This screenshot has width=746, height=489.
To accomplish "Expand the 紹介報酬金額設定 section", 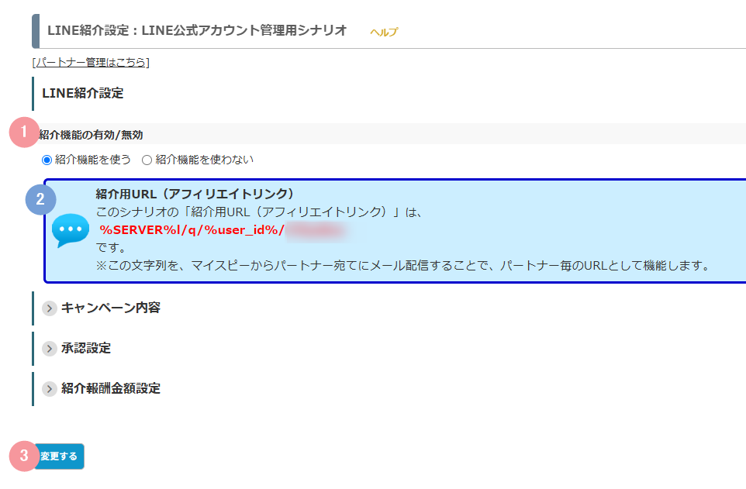I will click(110, 388).
